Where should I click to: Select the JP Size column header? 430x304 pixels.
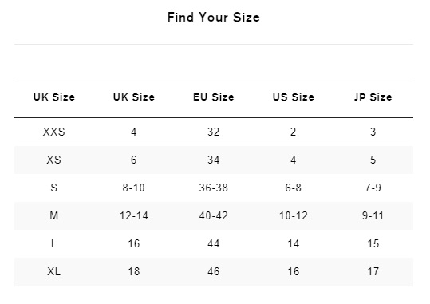coord(373,97)
